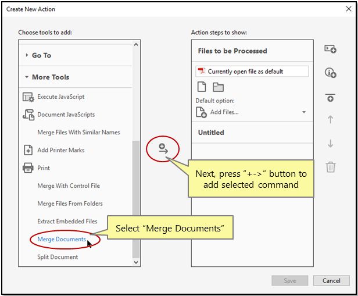
Task: Select Add Printer Marks label
Action: pos(60,150)
